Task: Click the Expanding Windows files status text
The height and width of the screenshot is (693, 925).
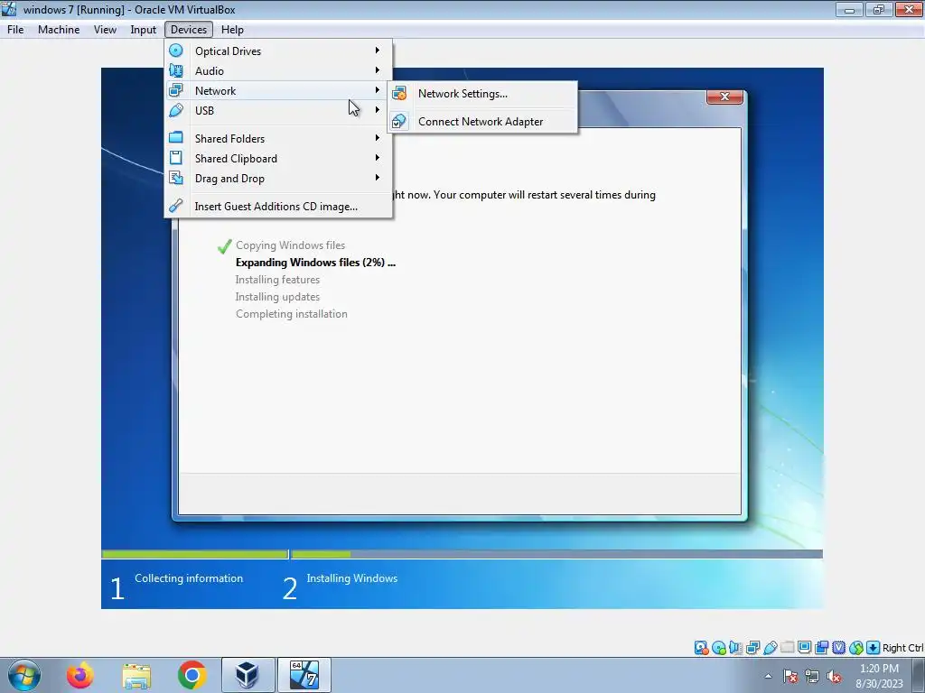Action: coord(315,263)
